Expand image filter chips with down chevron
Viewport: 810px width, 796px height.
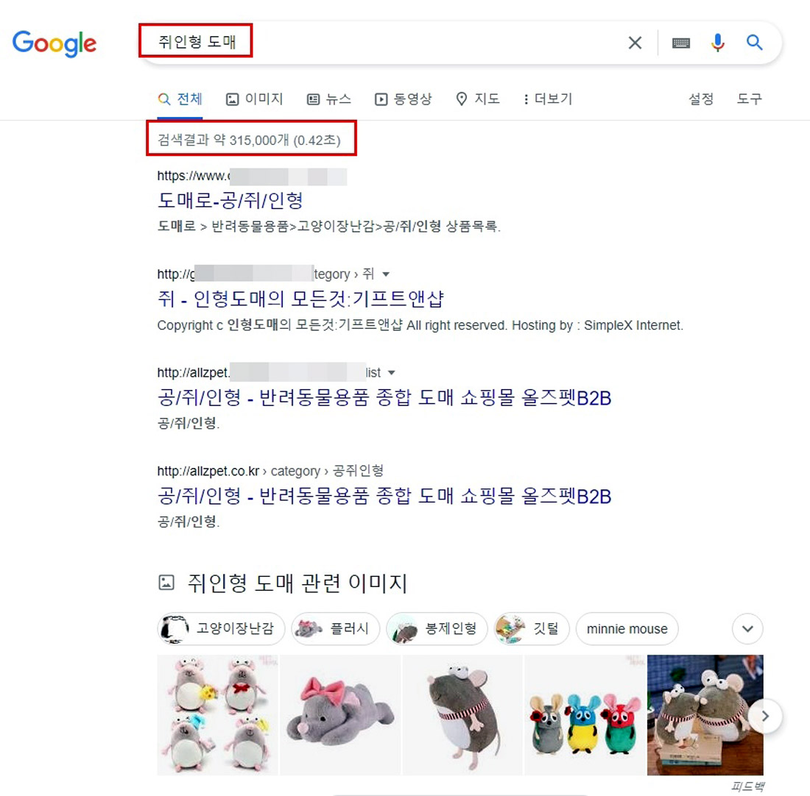[747, 628]
